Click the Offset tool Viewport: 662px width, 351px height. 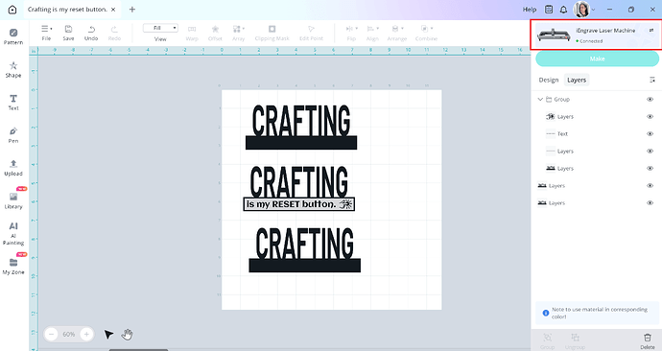[x=215, y=33]
